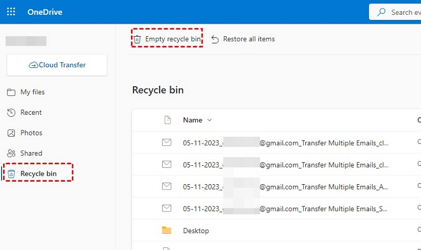This screenshot has height=250, width=421.
Task: Click the My files folder icon
Action: (x=11, y=93)
